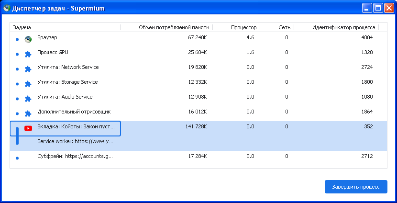Screen dimensions: 397x203
Task: Select Дополнительный отрисовщик row
Action: pyautogui.click(x=198, y=113)
